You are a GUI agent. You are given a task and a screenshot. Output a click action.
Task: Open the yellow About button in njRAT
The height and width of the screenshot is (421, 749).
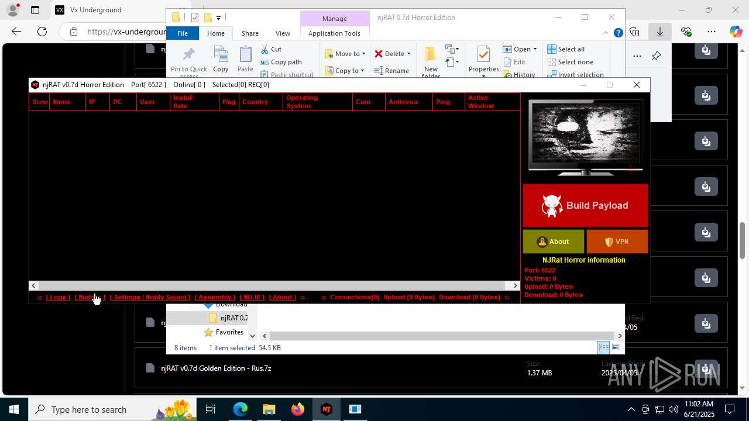click(553, 241)
